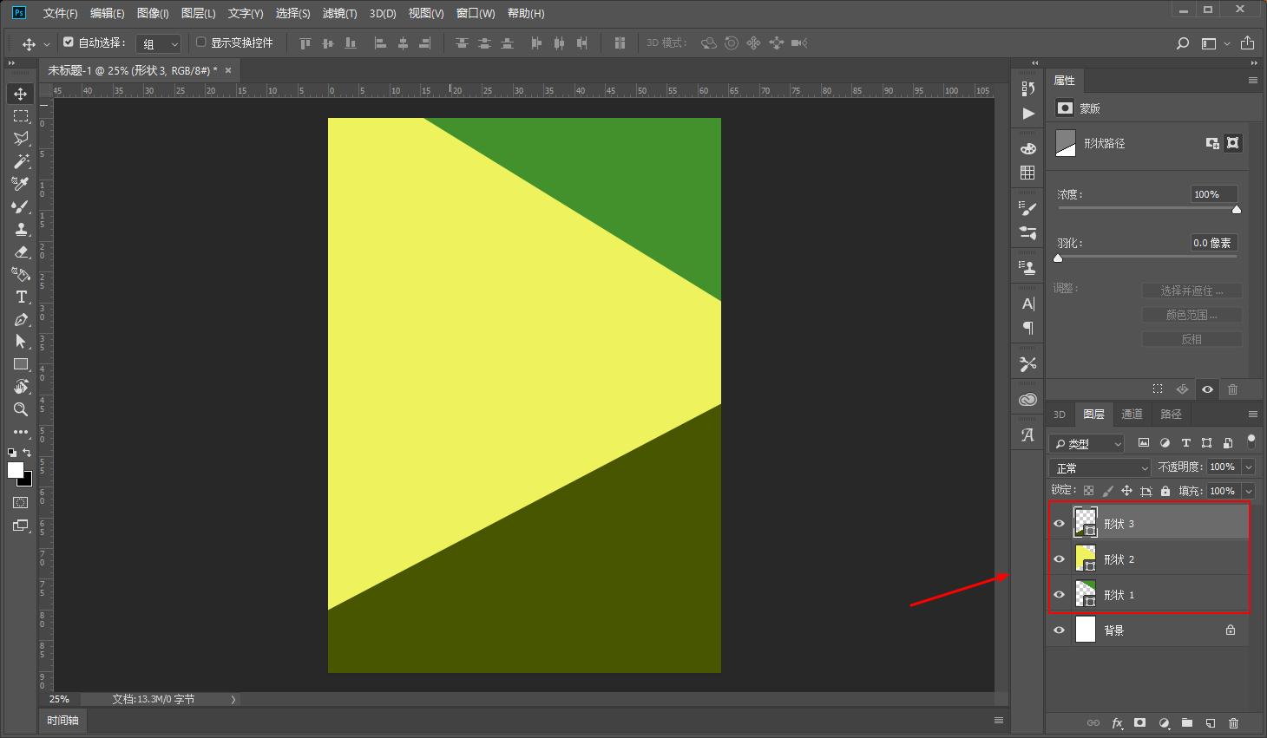Select the Horizontal Type tool

click(x=21, y=297)
